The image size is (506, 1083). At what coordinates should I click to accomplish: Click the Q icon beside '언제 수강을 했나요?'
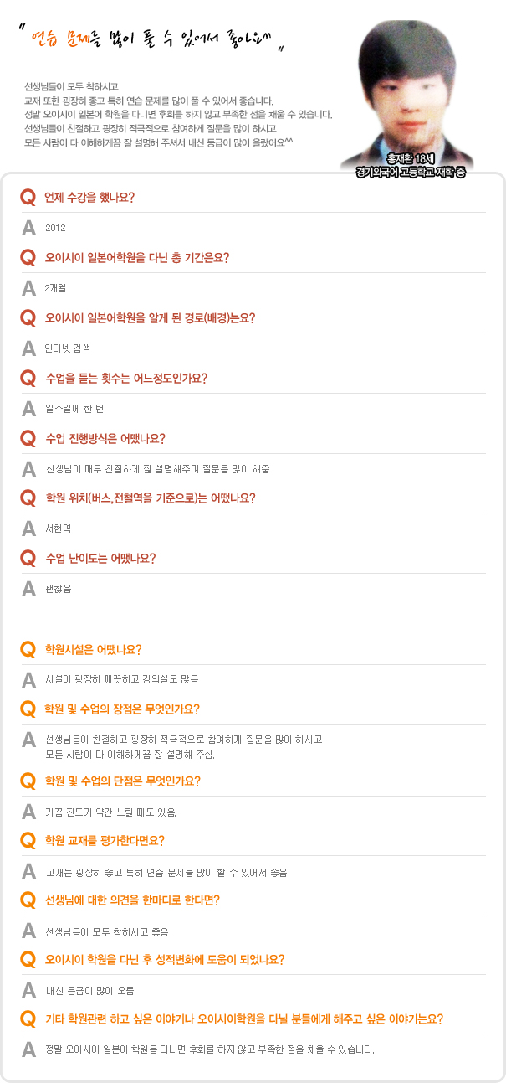click(x=28, y=198)
